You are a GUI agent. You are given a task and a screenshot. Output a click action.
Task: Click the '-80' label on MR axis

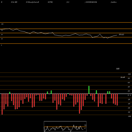coord(129,112)
